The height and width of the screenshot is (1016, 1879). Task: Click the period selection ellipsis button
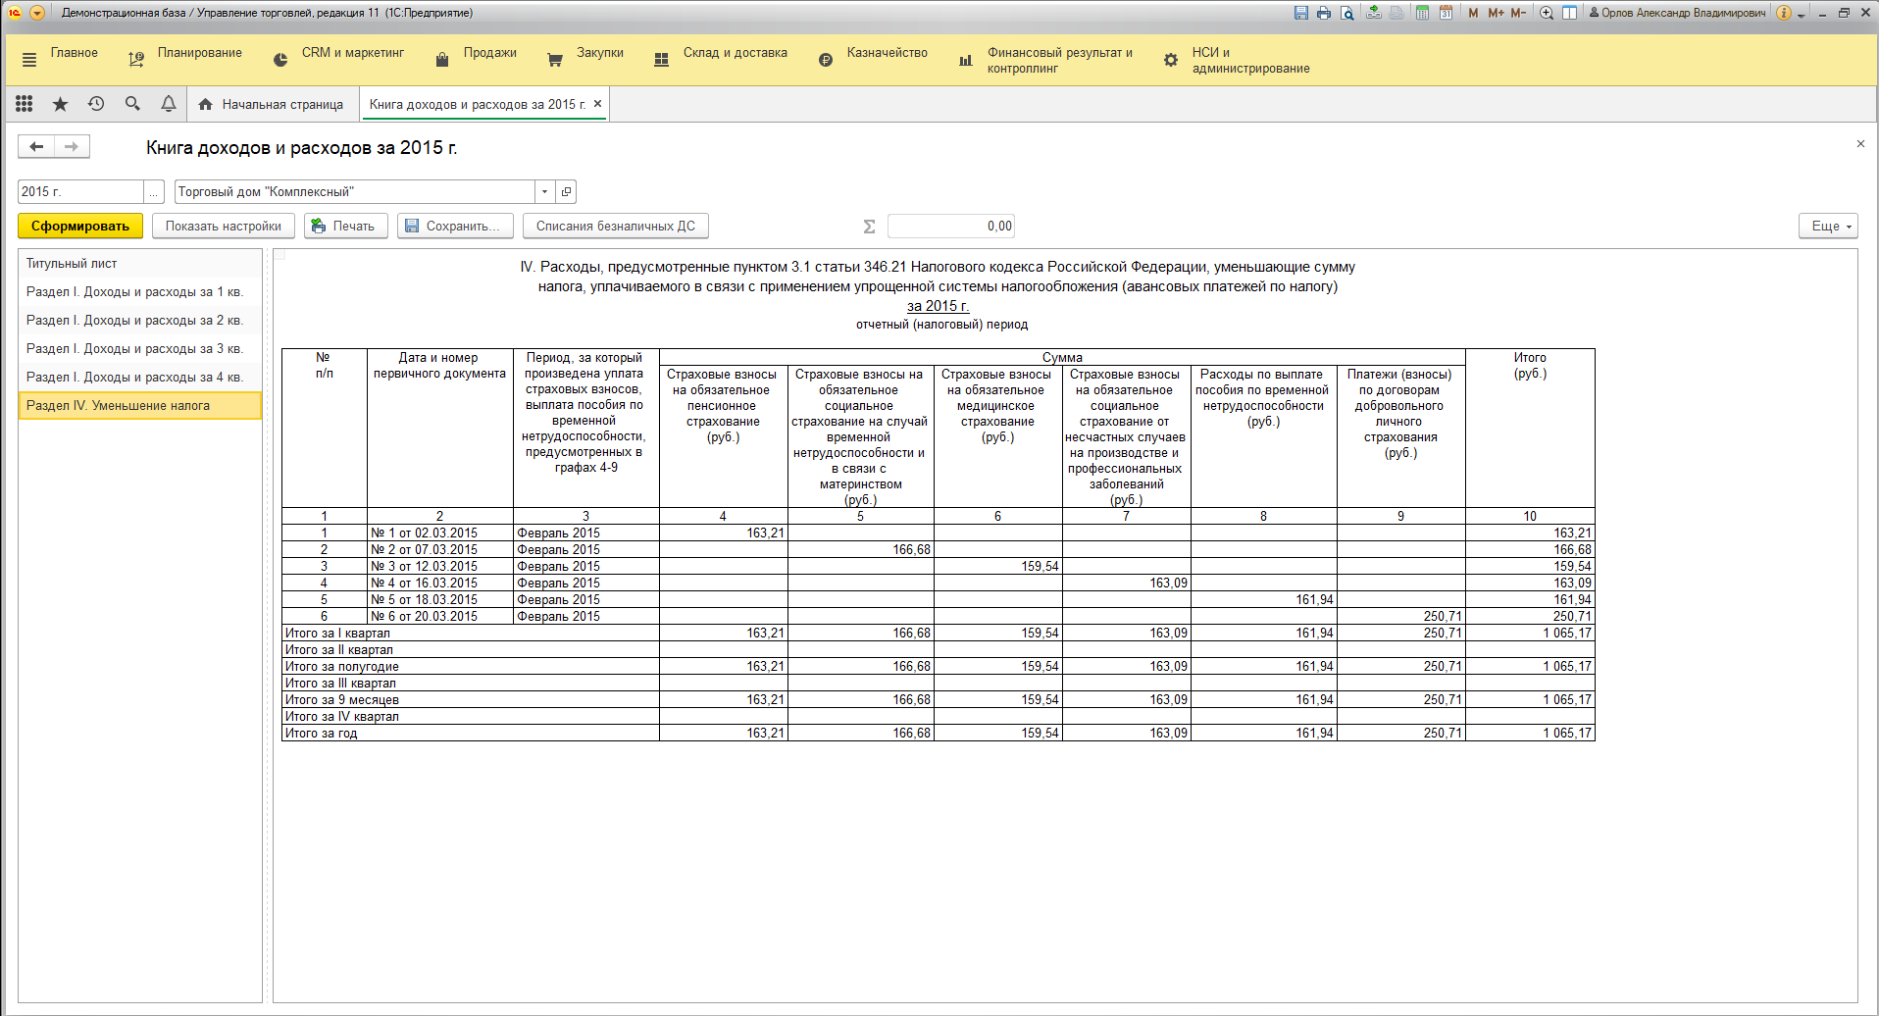(154, 192)
